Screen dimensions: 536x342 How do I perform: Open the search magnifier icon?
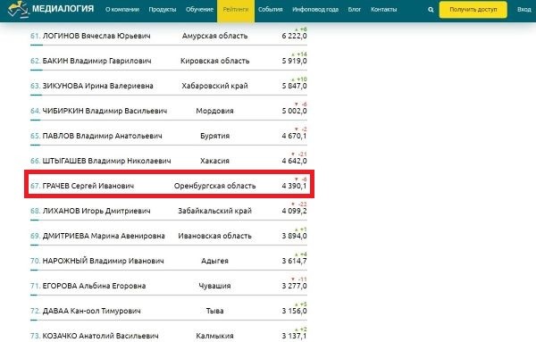[431, 10]
